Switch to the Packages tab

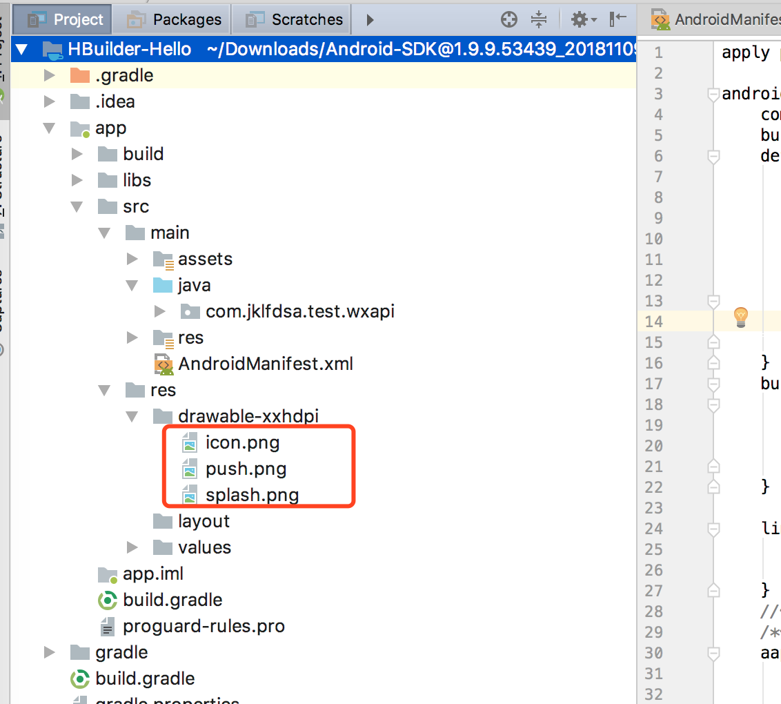coord(172,19)
